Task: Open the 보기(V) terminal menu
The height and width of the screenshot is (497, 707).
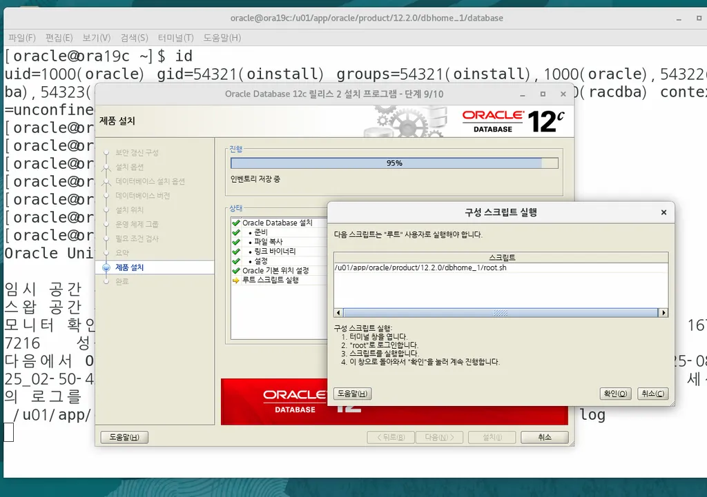Action: [96, 38]
